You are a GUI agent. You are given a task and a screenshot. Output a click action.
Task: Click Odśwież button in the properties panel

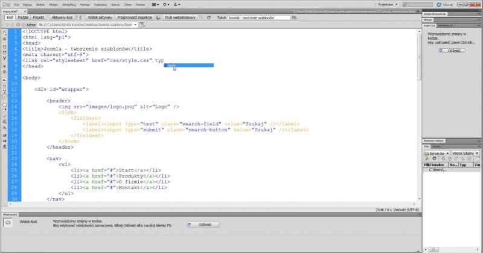(x=203, y=224)
